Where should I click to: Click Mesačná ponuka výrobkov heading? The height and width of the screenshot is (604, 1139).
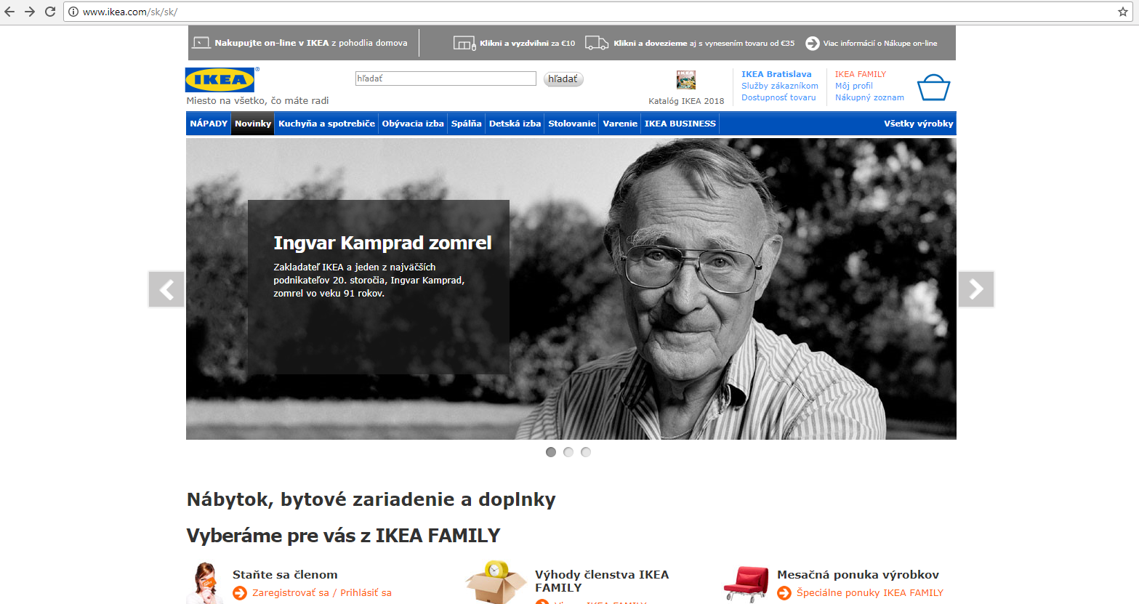(858, 575)
